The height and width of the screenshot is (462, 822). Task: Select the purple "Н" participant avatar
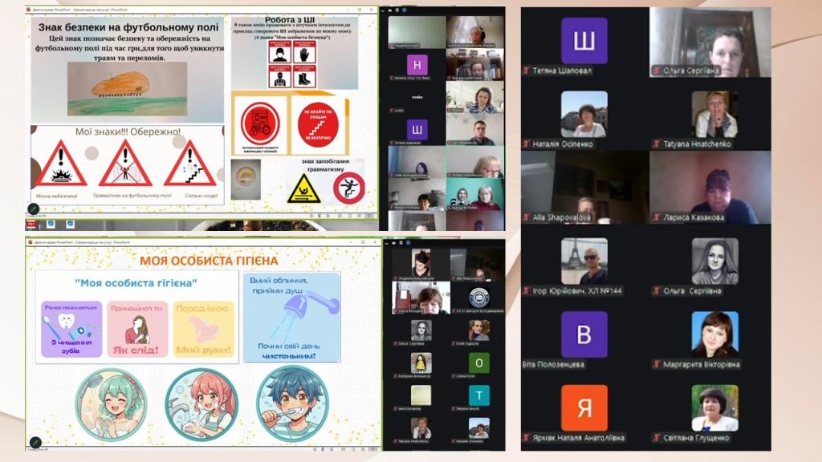(417, 65)
